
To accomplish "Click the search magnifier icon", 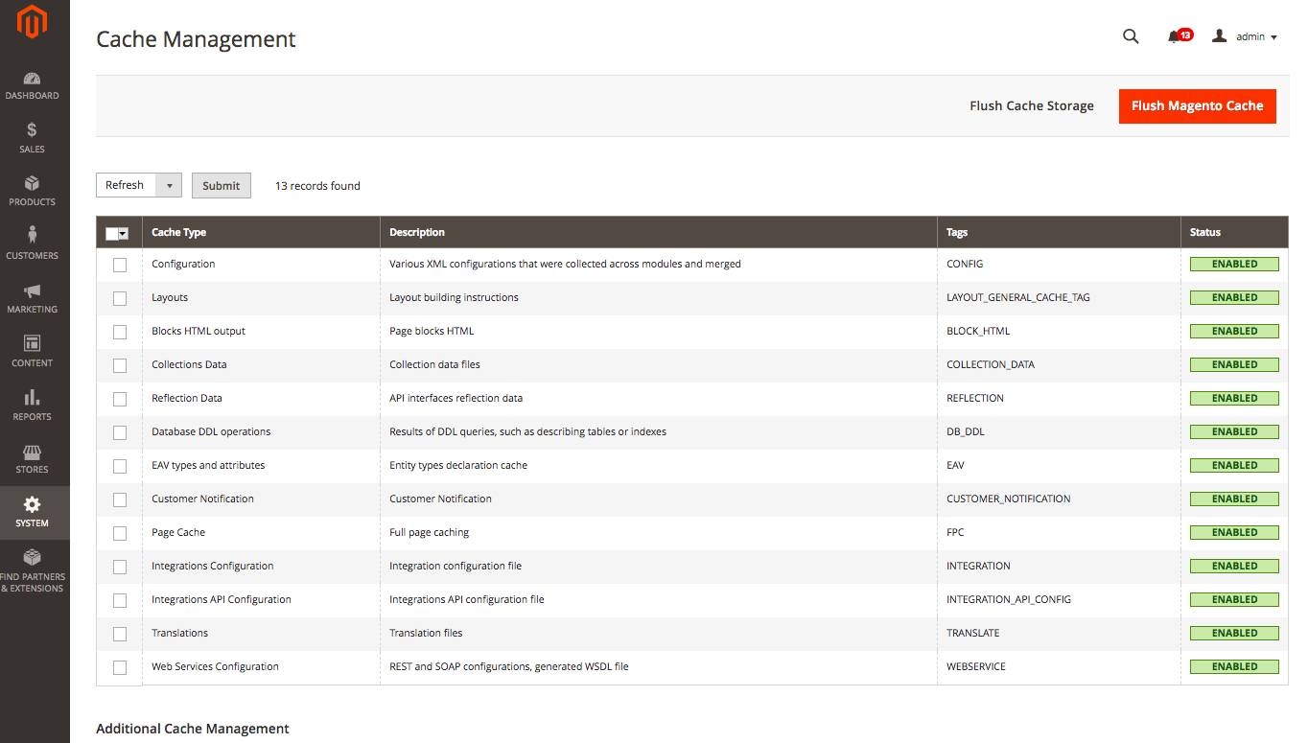I will pyautogui.click(x=1131, y=36).
